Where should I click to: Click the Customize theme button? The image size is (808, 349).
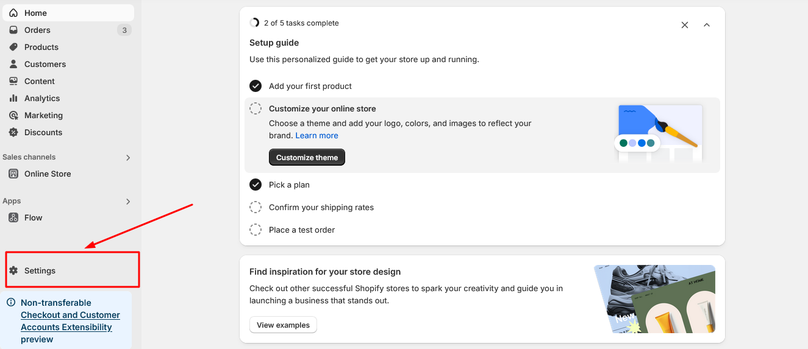(307, 157)
